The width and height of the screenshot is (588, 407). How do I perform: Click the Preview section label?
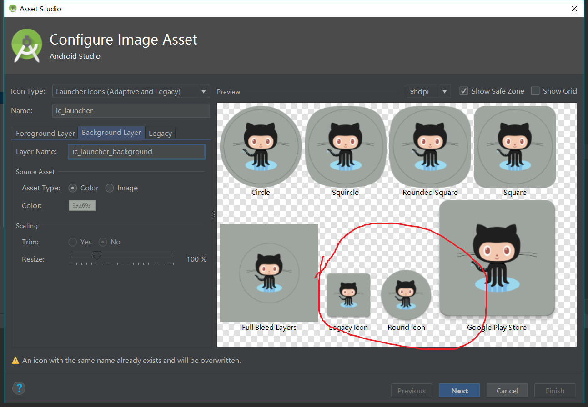228,92
